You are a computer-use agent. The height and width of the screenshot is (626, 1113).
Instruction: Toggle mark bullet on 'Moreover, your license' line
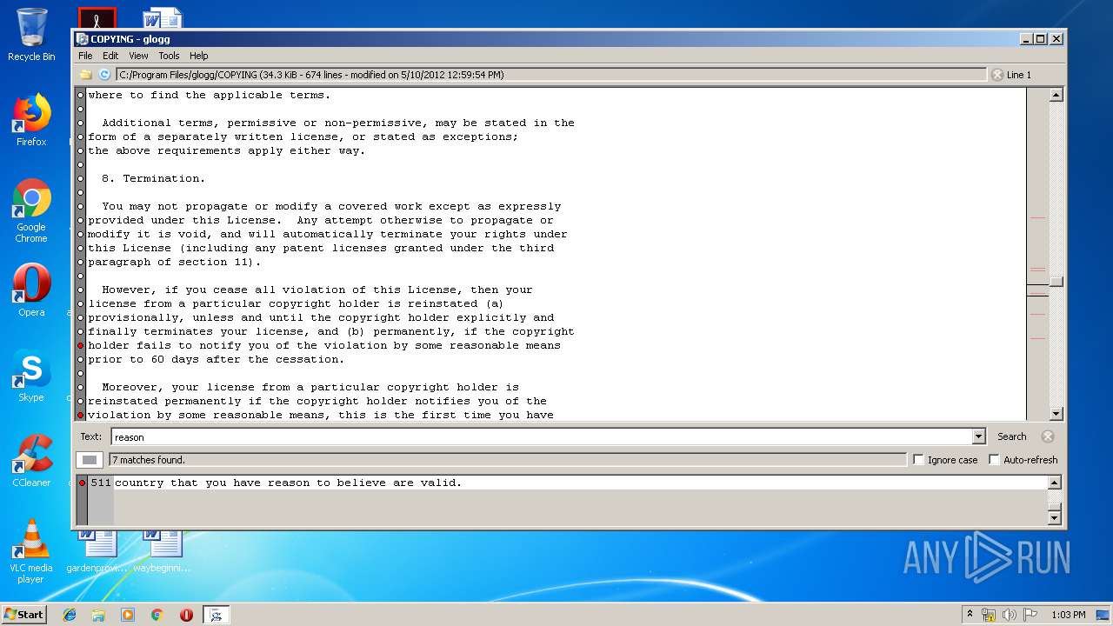tap(81, 387)
